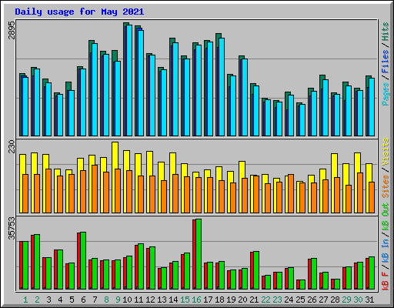Screen dimensions: 394x308
Task: Click the "Daily usage for May 2021" title
Action: pos(79,12)
